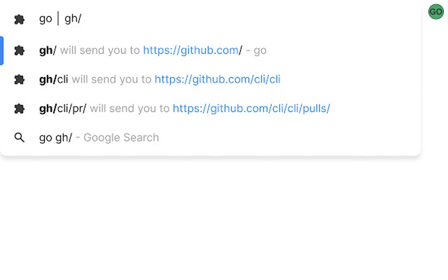Click 'will send you to' in the gh/cli row

point(112,79)
